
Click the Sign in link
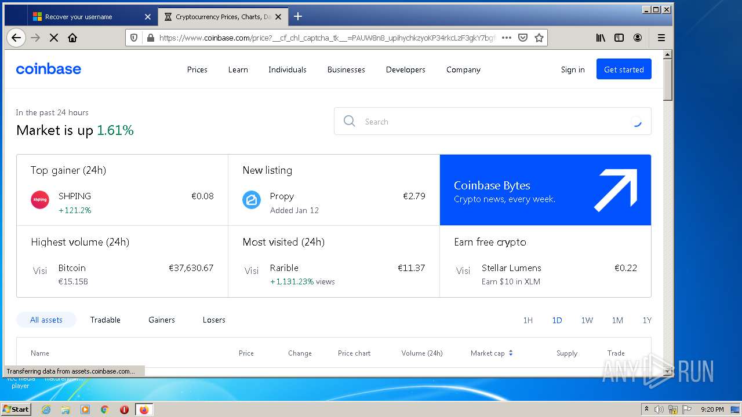(573, 69)
